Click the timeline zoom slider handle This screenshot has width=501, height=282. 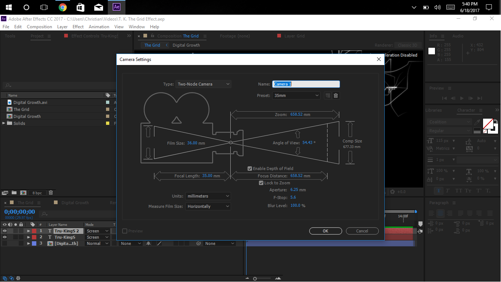(255, 279)
